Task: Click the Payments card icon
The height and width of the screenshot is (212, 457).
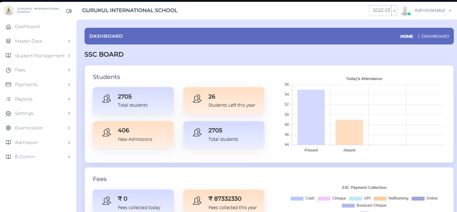Action: click(x=9, y=85)
